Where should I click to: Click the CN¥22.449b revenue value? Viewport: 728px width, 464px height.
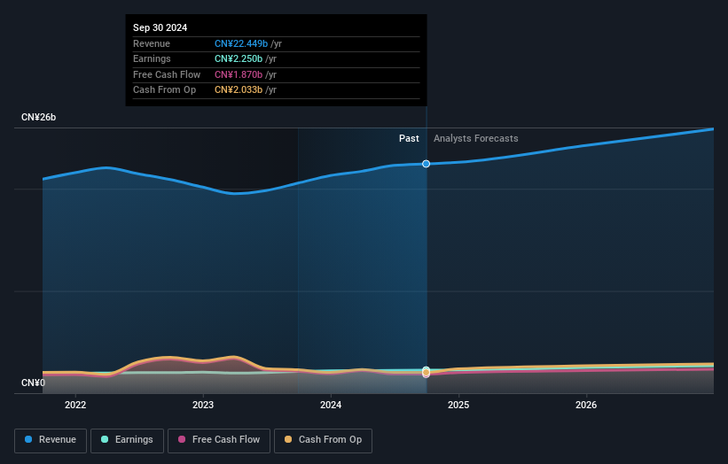pos(241,43)
